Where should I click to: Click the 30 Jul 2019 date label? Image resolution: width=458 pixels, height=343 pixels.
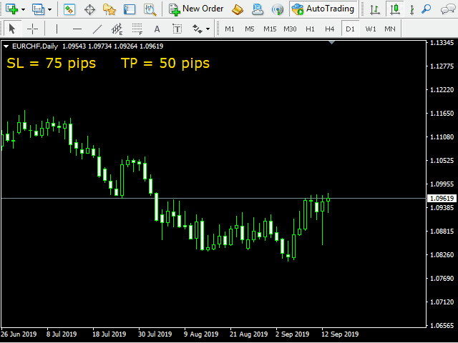tap(155, 334)
